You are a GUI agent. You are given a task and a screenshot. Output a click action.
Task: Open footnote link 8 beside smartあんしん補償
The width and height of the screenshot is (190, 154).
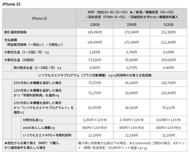[x=54, y=128]
